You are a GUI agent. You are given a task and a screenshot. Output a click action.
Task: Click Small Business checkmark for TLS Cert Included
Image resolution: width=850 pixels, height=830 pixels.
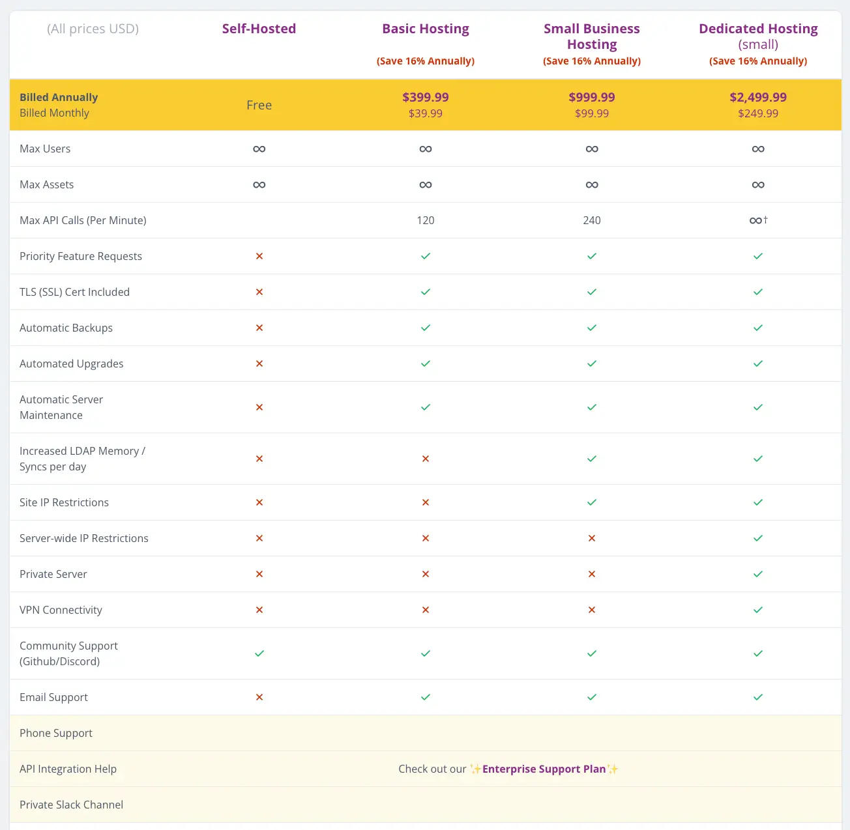point(592,292)
